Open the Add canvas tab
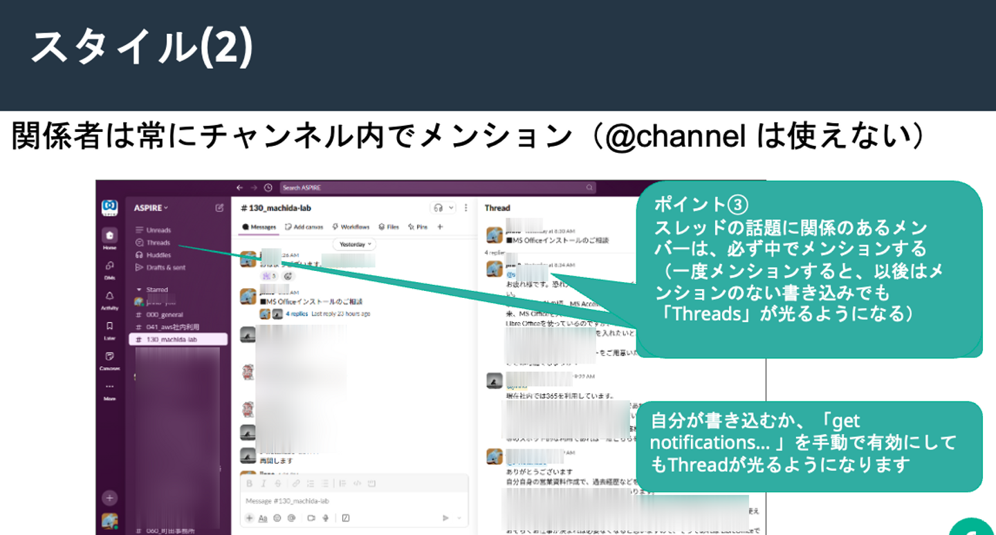Image resolution: width=996 pixels, height=535 pixels. (x=304, y=227)
